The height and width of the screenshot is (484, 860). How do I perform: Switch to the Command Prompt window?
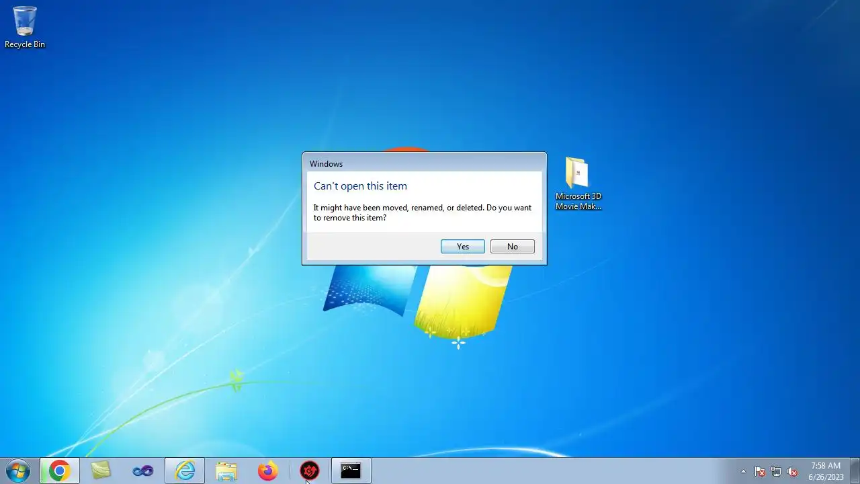pyautogui.click(x=351, y=471)
